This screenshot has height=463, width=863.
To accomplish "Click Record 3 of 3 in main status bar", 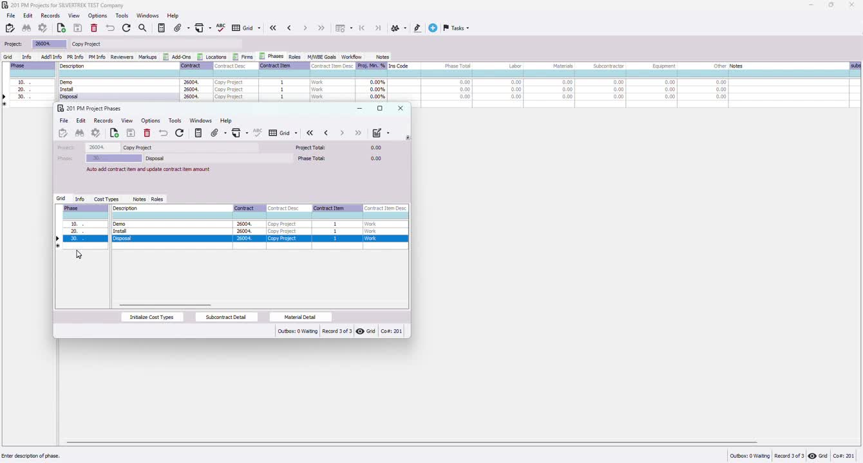I will [x=789, y=456].
